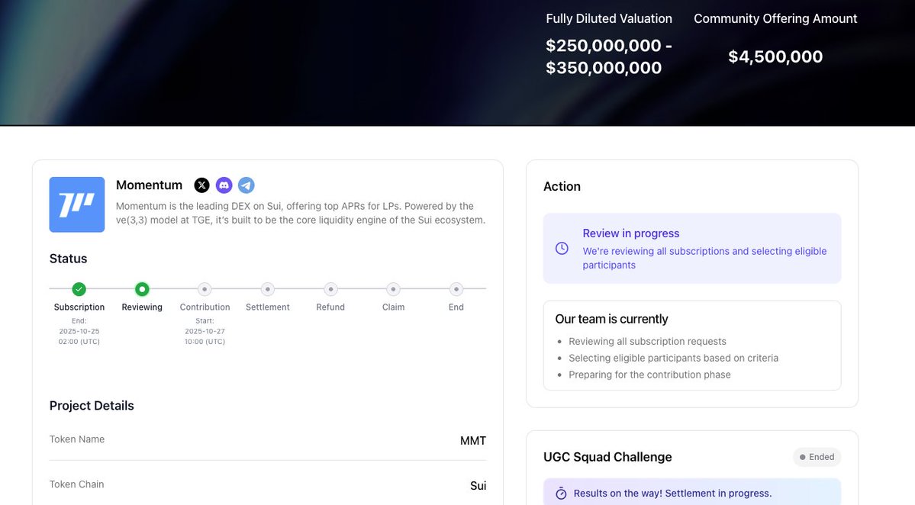Click the Review in progress notice
The height and width of the screenshot is (505, 915).
[x=692, y=249]
